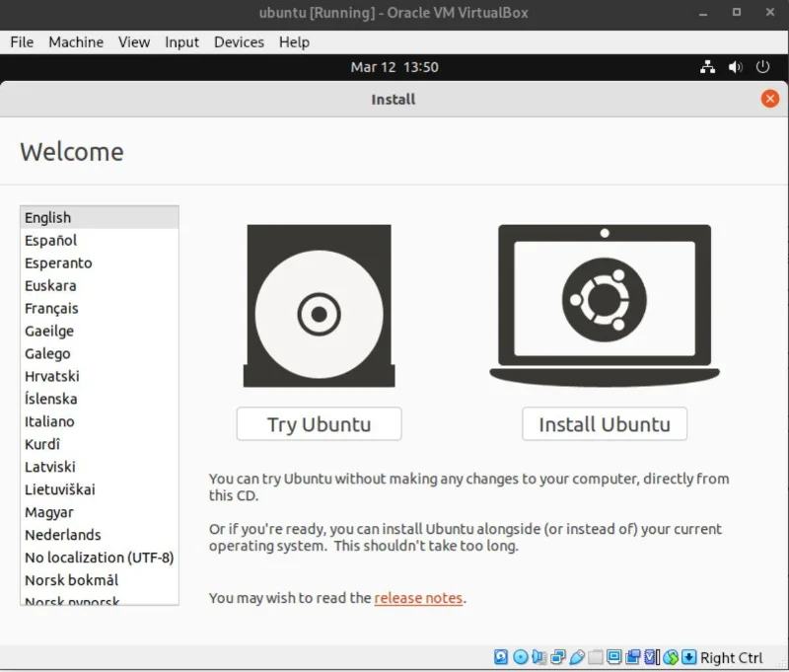789x672 pixels.
Task: Select Hrvatski in the language list
Action: click(x=100, y=376)
